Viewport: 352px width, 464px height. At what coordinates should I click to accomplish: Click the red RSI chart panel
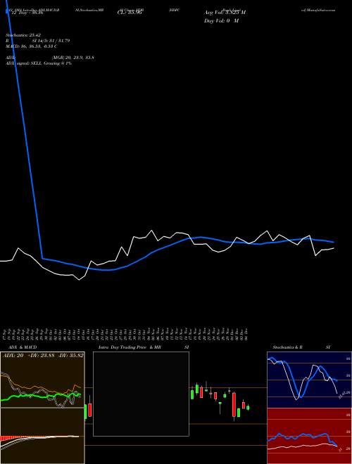coord(309,436)
